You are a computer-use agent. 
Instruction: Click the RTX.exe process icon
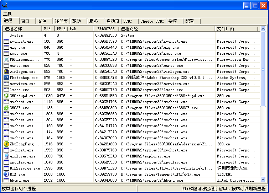6,174
